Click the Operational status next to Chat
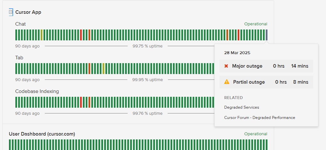This screenshot has width=326, height=150. (256, 24)
